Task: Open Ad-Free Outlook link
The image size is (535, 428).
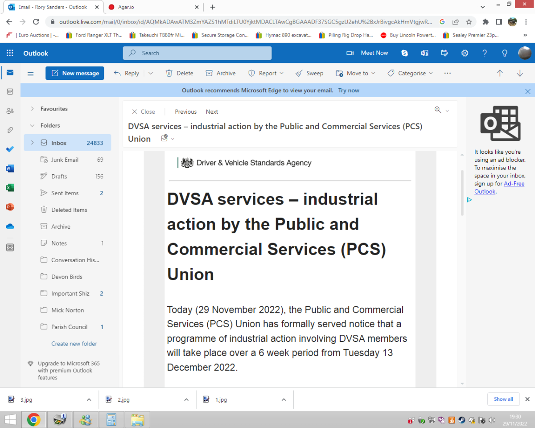Action: pyautogui.click(x=500, y=188)
